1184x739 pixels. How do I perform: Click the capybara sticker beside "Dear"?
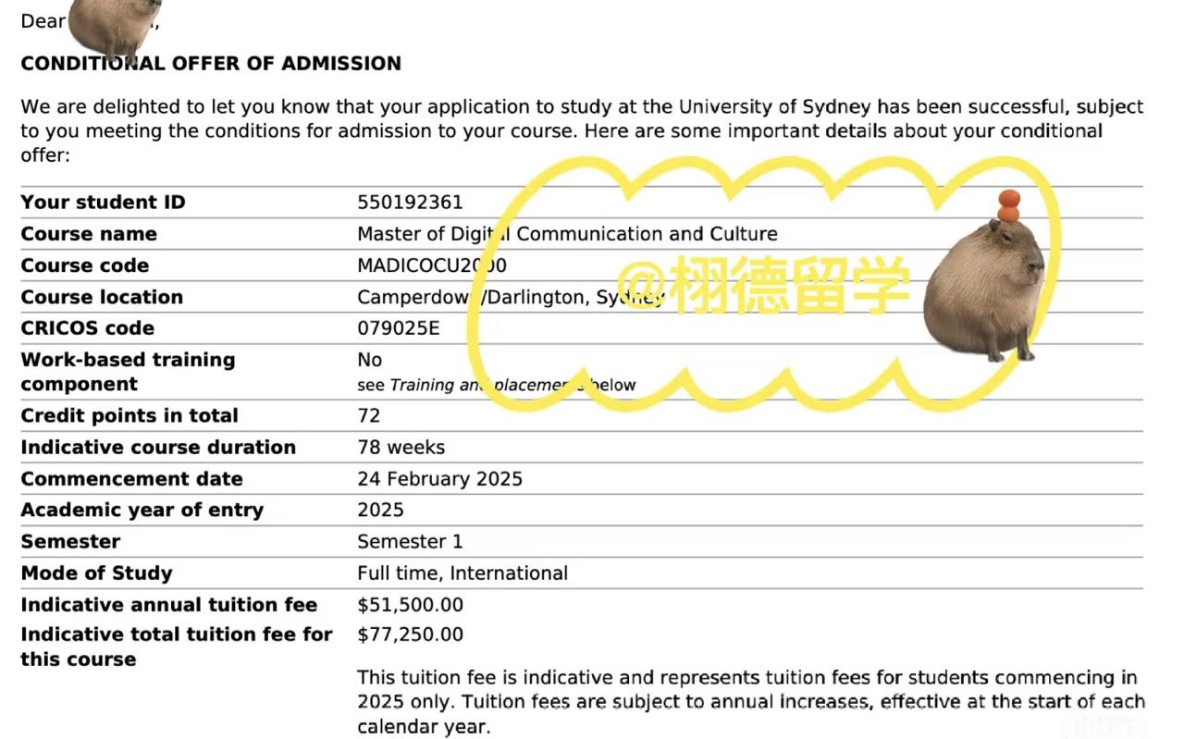(x=113, y=28)
